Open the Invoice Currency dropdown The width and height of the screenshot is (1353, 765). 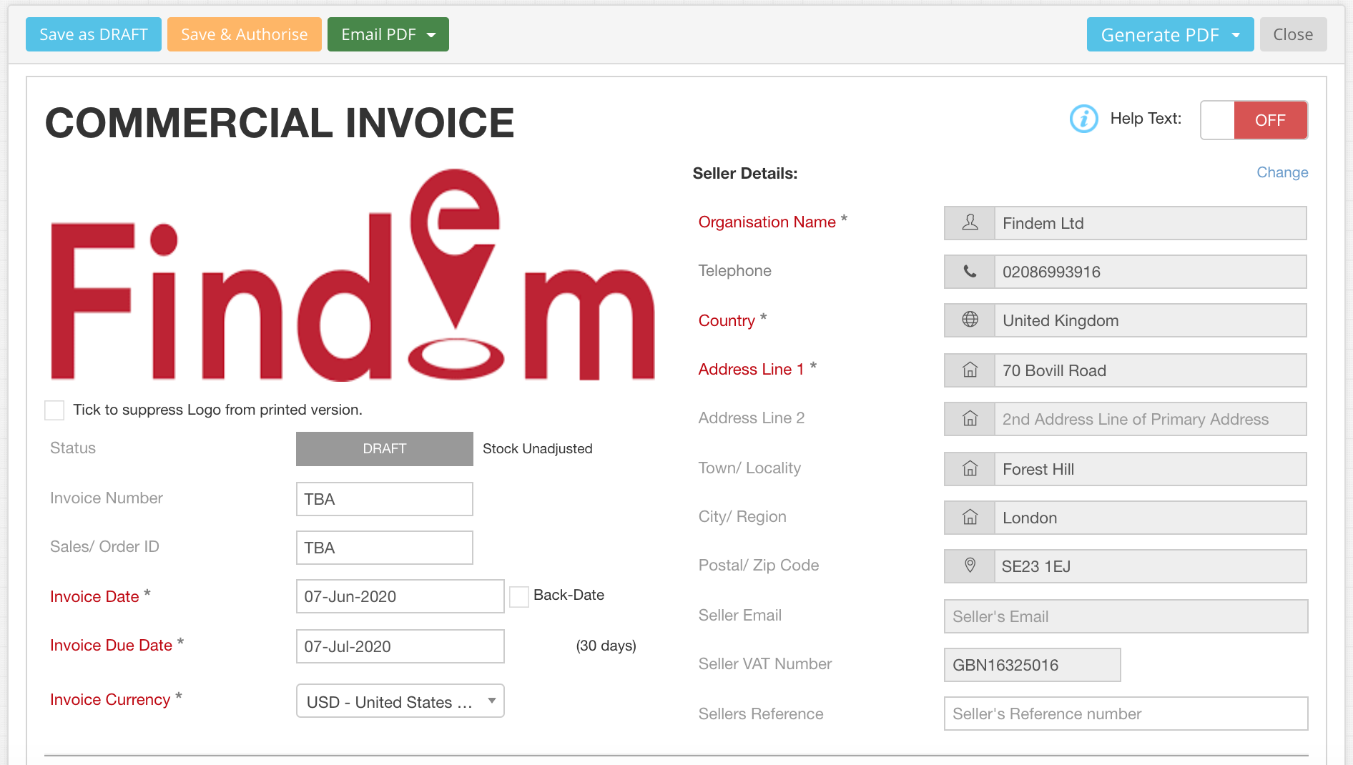click(400, 701)
